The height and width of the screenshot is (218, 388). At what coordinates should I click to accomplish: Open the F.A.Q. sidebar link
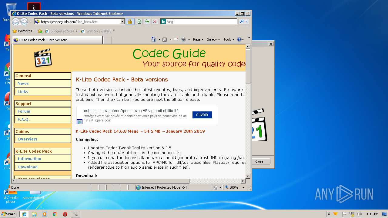click(24, 119)
